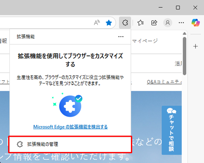
Task: Maximize the Edge window
Action: point(178,7)
